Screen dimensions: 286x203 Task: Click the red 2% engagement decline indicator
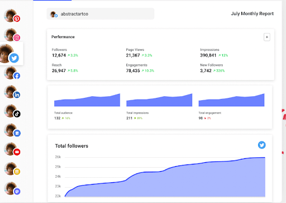point(207,118)
